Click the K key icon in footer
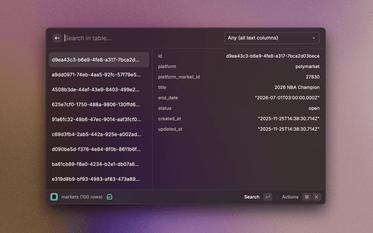 click(x=316, y=197)
